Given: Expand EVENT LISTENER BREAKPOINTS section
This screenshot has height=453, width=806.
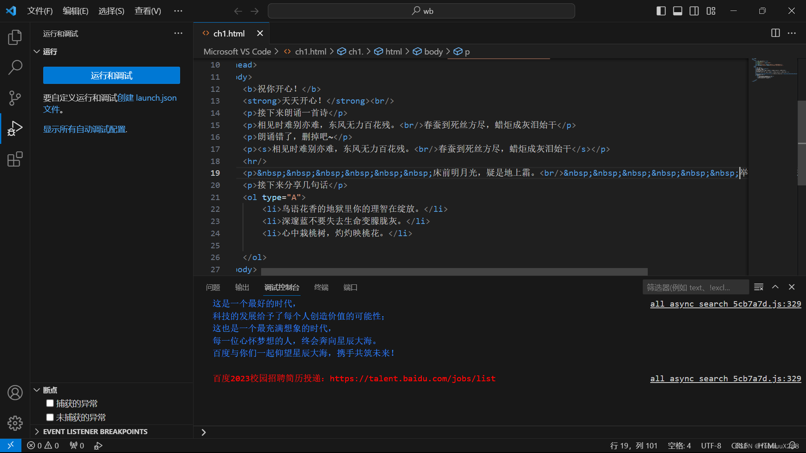Looking at the screenshot, I should coord(37,432).
